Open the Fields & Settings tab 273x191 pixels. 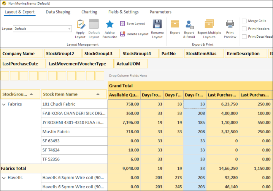[123, 12]
